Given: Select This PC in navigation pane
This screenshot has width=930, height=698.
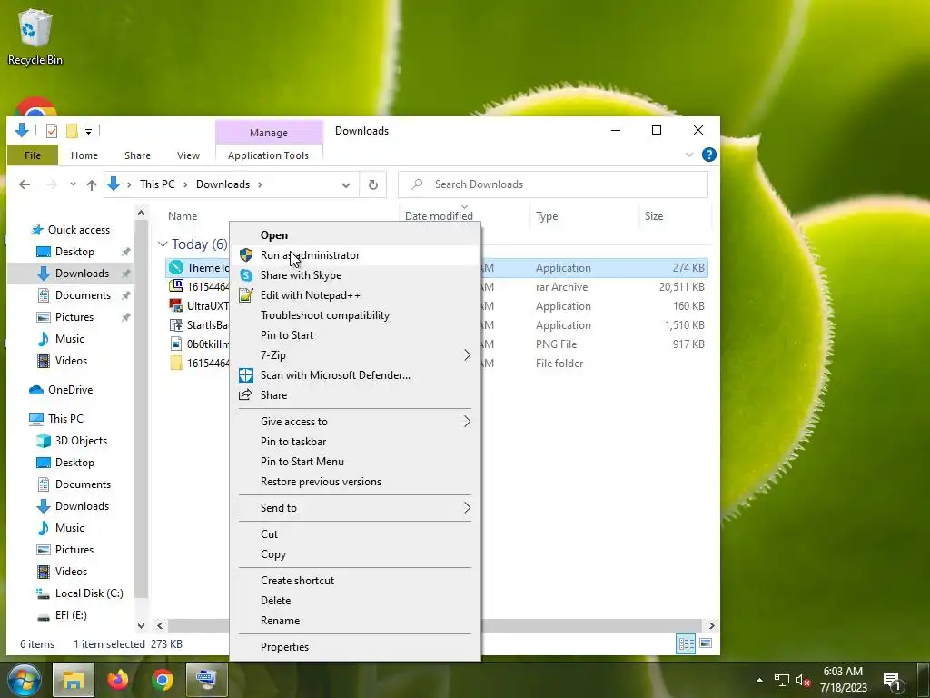Looking at the screenshot, I should coord(65,418).
